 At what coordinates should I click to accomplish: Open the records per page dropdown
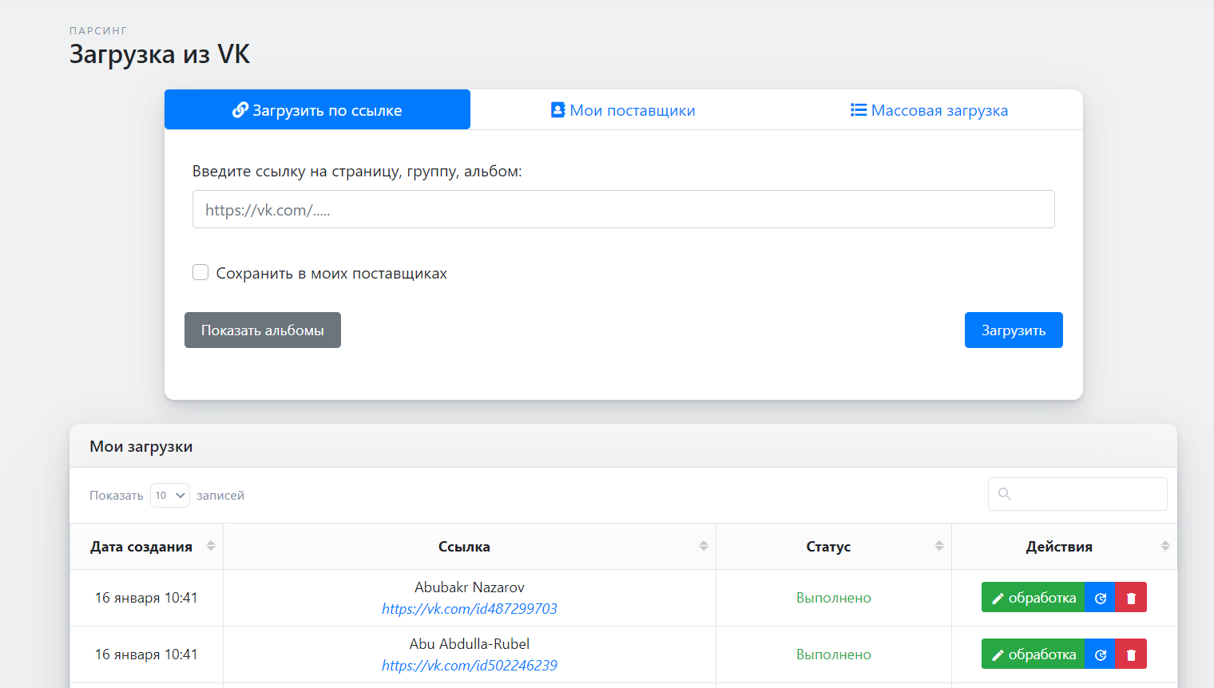coord(170,496)
